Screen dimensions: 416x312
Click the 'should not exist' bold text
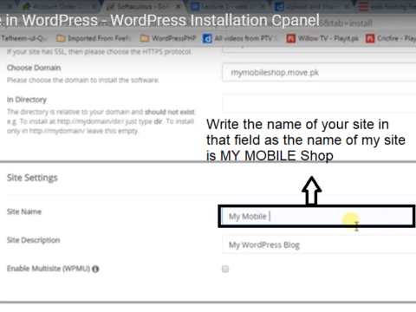[170, 112]
